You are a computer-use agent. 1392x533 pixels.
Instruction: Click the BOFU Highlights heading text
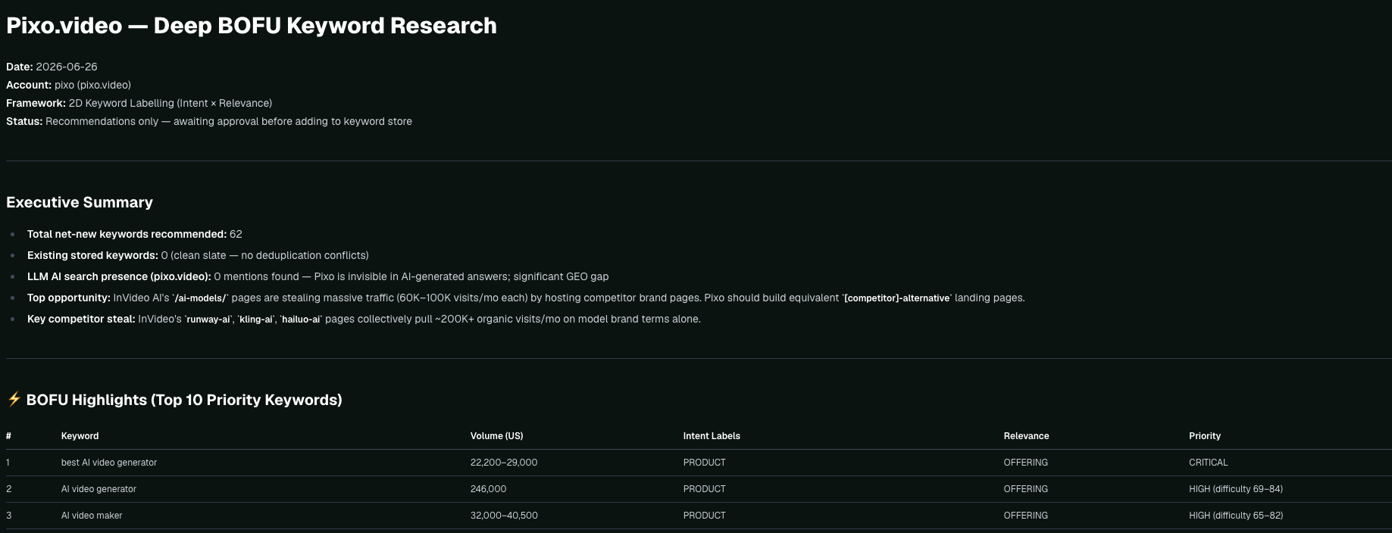pyautogui.click(x=184, y=400)
